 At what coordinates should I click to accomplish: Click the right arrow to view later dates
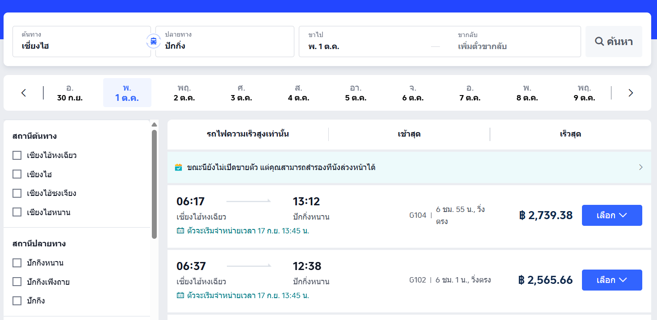631,92
